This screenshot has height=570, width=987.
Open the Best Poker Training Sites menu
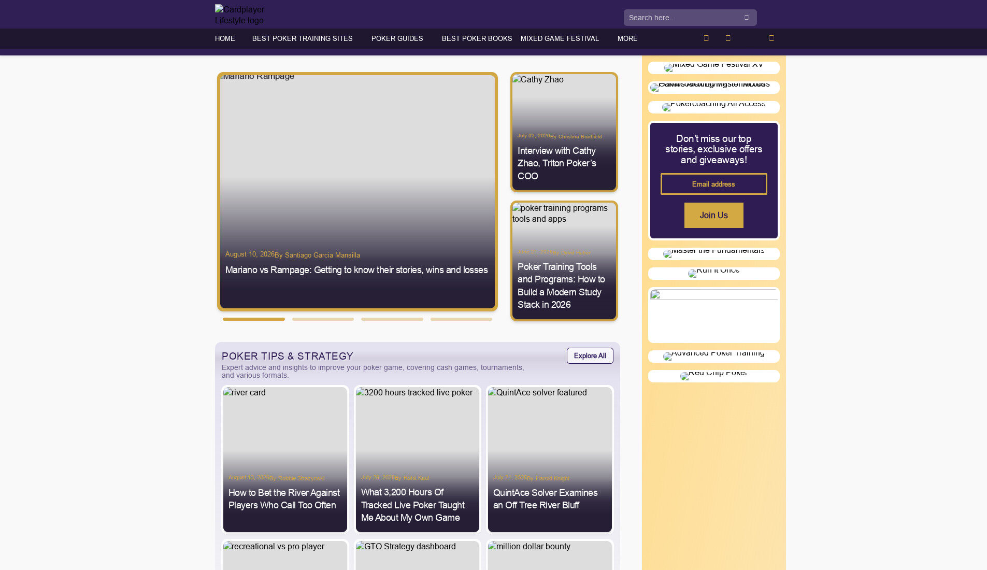click(x=302, y=39)
